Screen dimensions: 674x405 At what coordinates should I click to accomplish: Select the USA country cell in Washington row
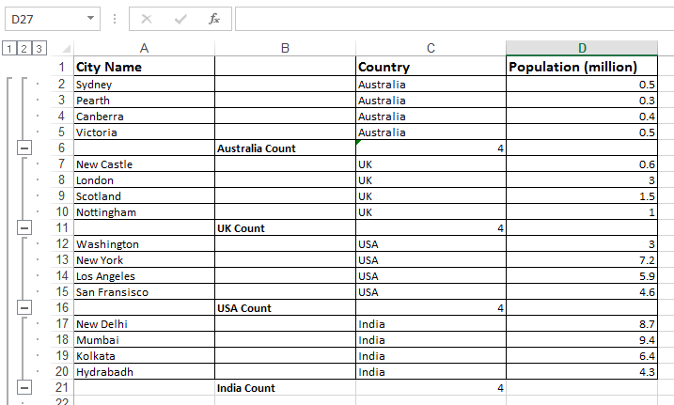(x=431, y=244)
